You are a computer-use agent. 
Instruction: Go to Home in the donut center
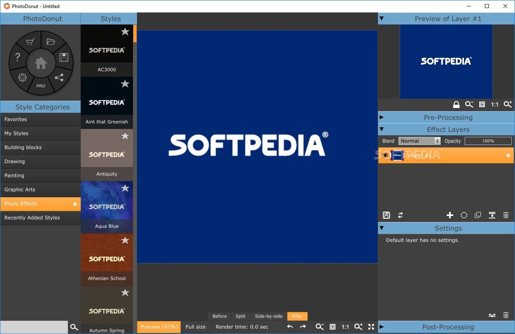coord(41,63)
